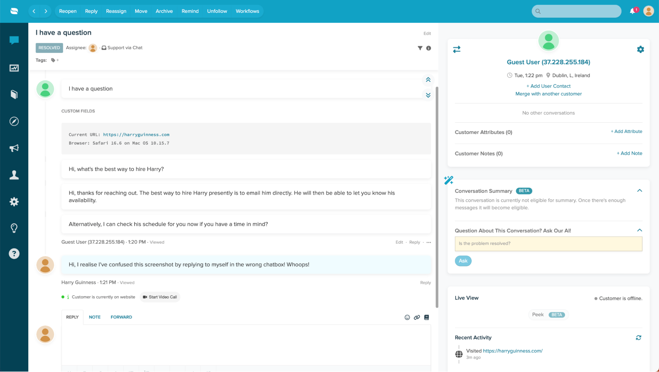Image resolution: width=659 pixels, height=372 pixels.
Task: Click the Is the problem resolved input field
Action: [549, 243]
